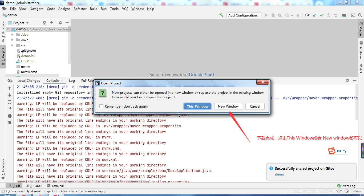Expand the .idea folder
This screenshot has width=364, height=196.
point(12,34)
